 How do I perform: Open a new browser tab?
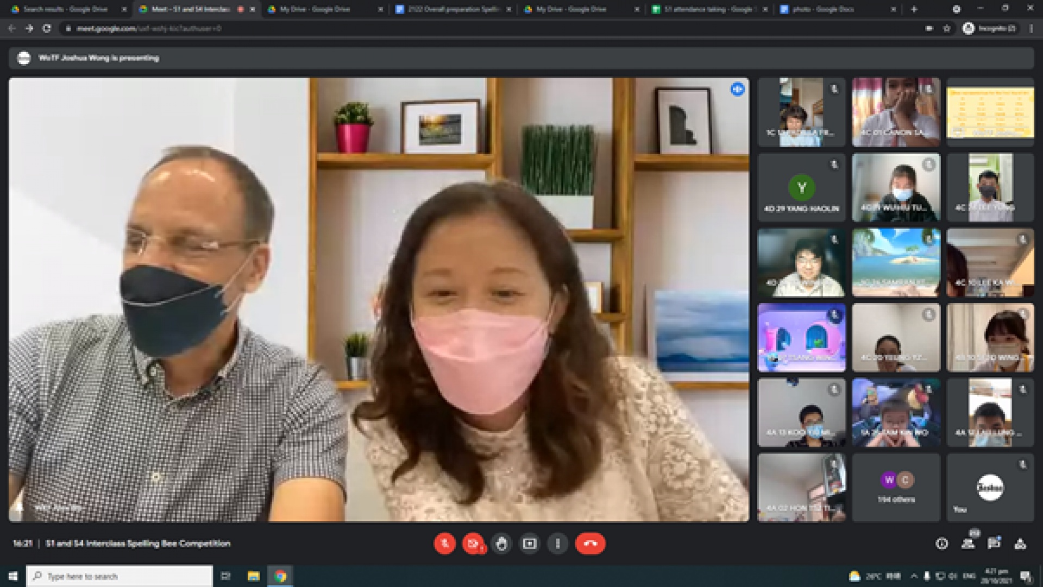(x=914, y=9)
